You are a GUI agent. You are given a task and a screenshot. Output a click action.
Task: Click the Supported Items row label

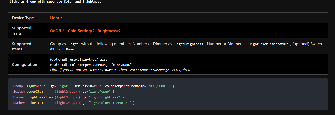click(x=22, y=46)
